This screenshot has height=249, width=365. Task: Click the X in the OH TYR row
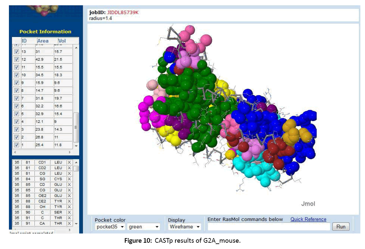click(x=69, y=207)
